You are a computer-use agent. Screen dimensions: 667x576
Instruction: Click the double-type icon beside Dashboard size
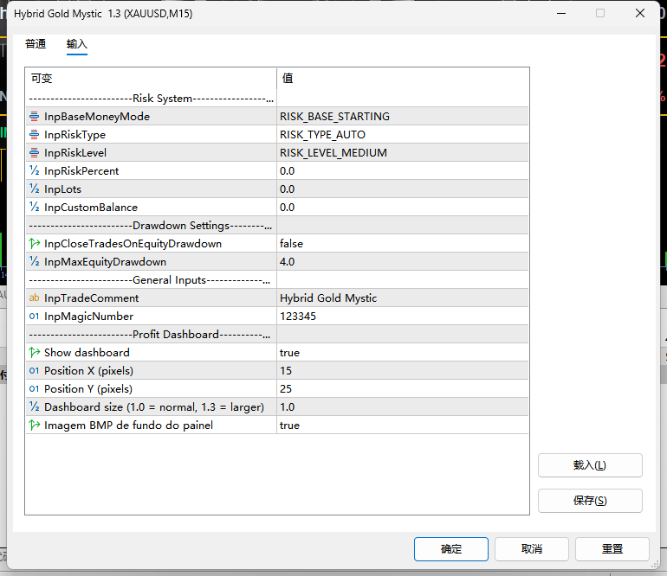(x=34, y=407)
